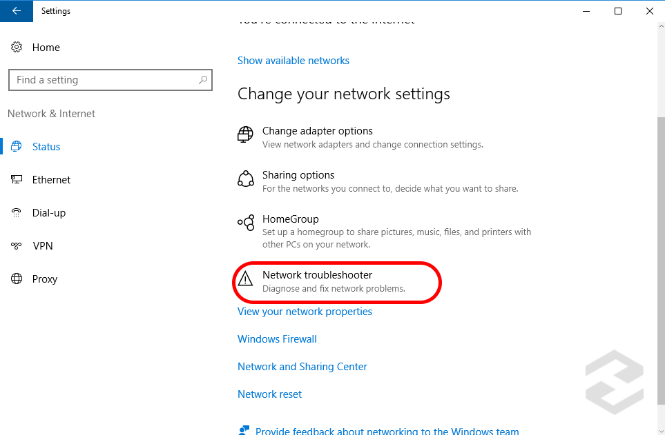Click the Dial-up icon in sidebar

(17, 213)
